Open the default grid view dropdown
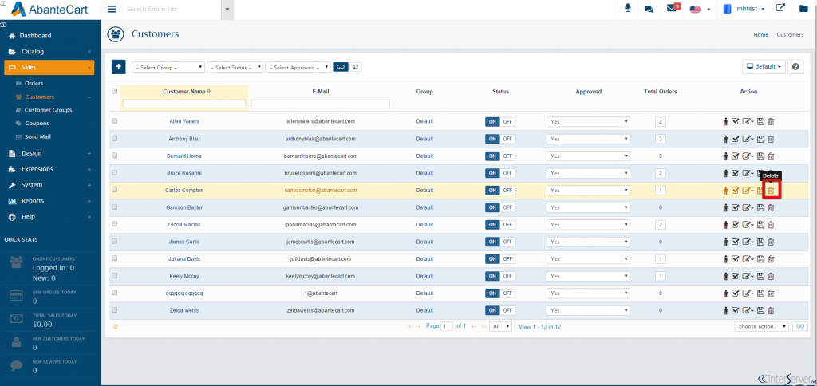Screen dimensions: 817x386 pos(764,67)
